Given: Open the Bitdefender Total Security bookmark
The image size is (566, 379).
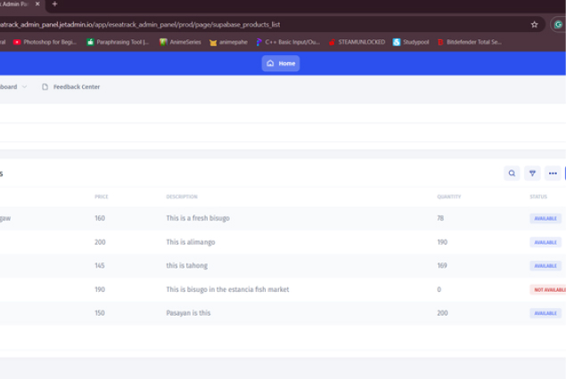Looking at the screenshot, I should (469, 42).
